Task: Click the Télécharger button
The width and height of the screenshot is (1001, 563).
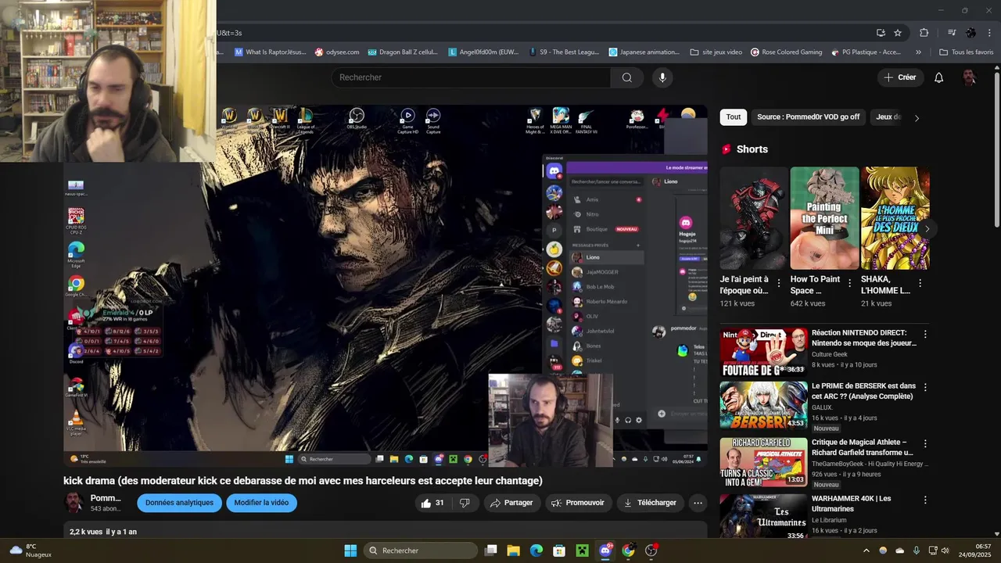Action: pyautogui.click(x=651, y=503)
